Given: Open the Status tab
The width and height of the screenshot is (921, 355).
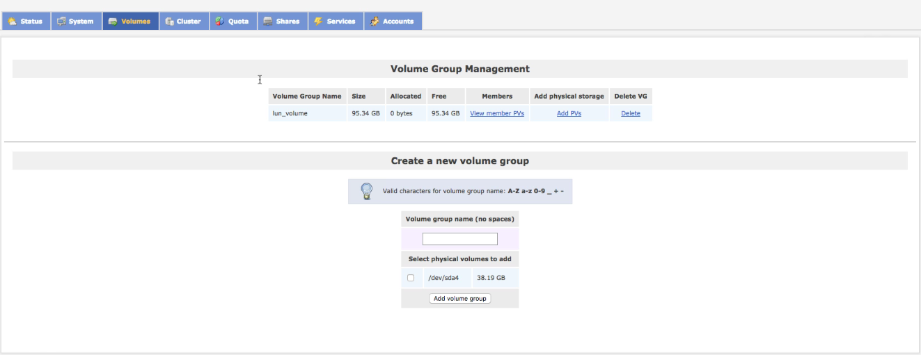Looking at the screenshot, I should [x=25, y=22].
